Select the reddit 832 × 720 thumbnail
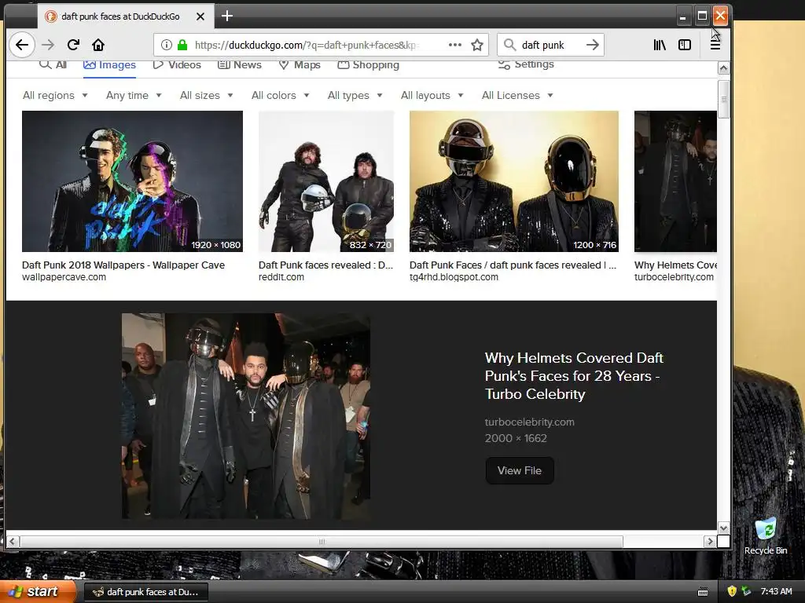This screenshot has height=603, width=805. click(x=326, y=181)
